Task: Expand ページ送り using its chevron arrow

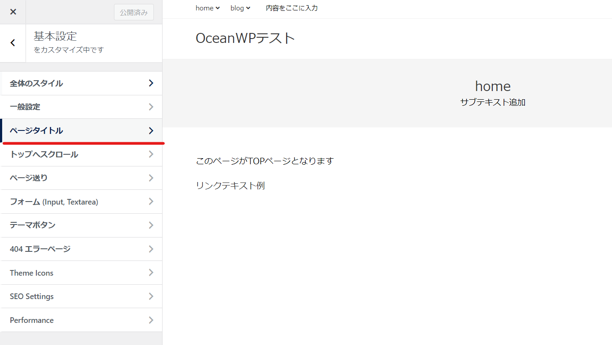Action: pos(151,178)
